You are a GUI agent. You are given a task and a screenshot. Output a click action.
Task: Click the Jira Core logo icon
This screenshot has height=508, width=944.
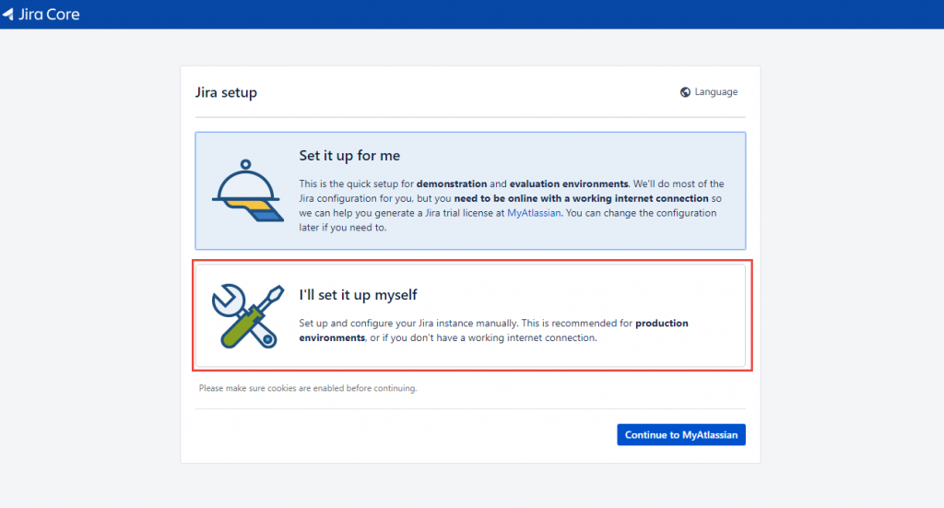click(7, 14)
